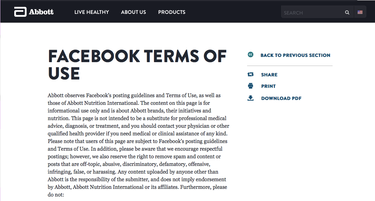Open the US flag country selector

(x=360, y=12)
